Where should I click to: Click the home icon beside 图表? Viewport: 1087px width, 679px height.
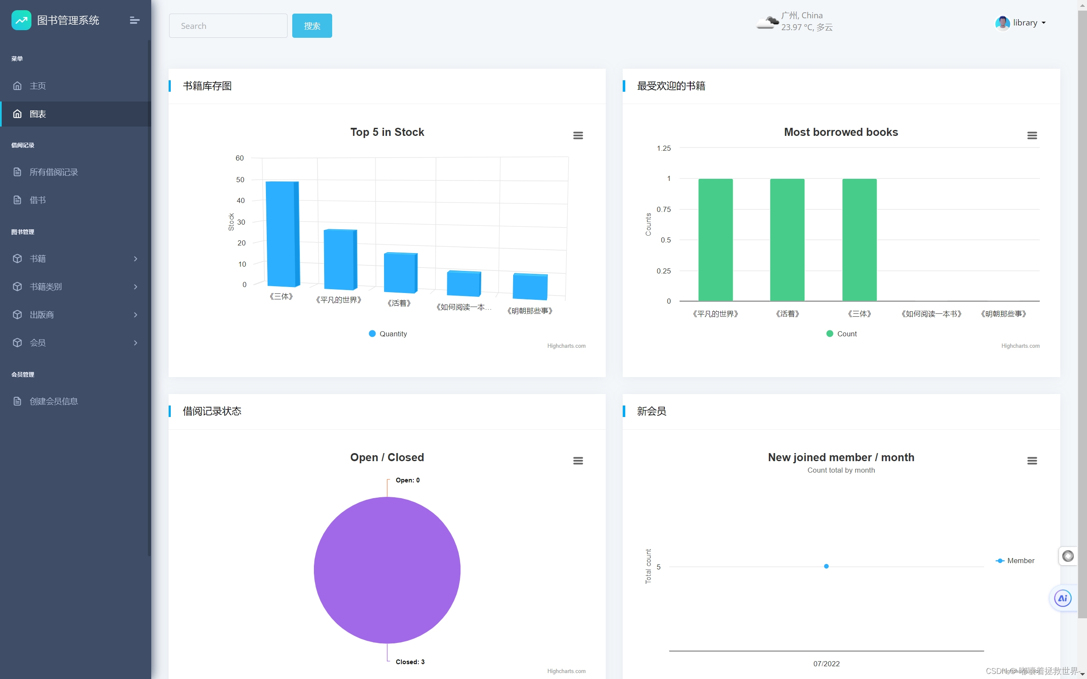(17, 114)
